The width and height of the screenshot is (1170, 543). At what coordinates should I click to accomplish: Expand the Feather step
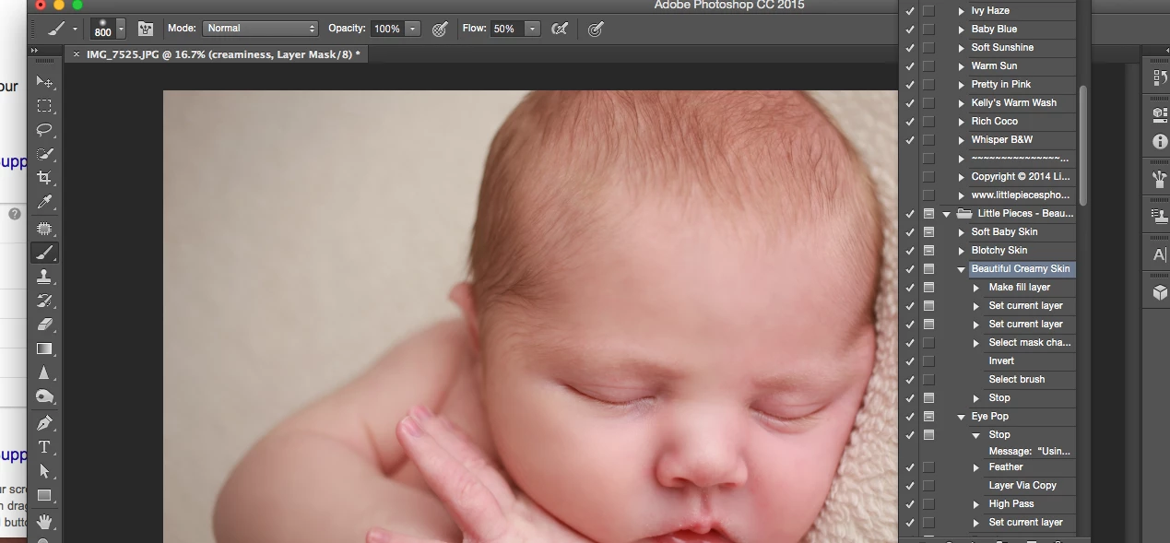click(977, 467)
